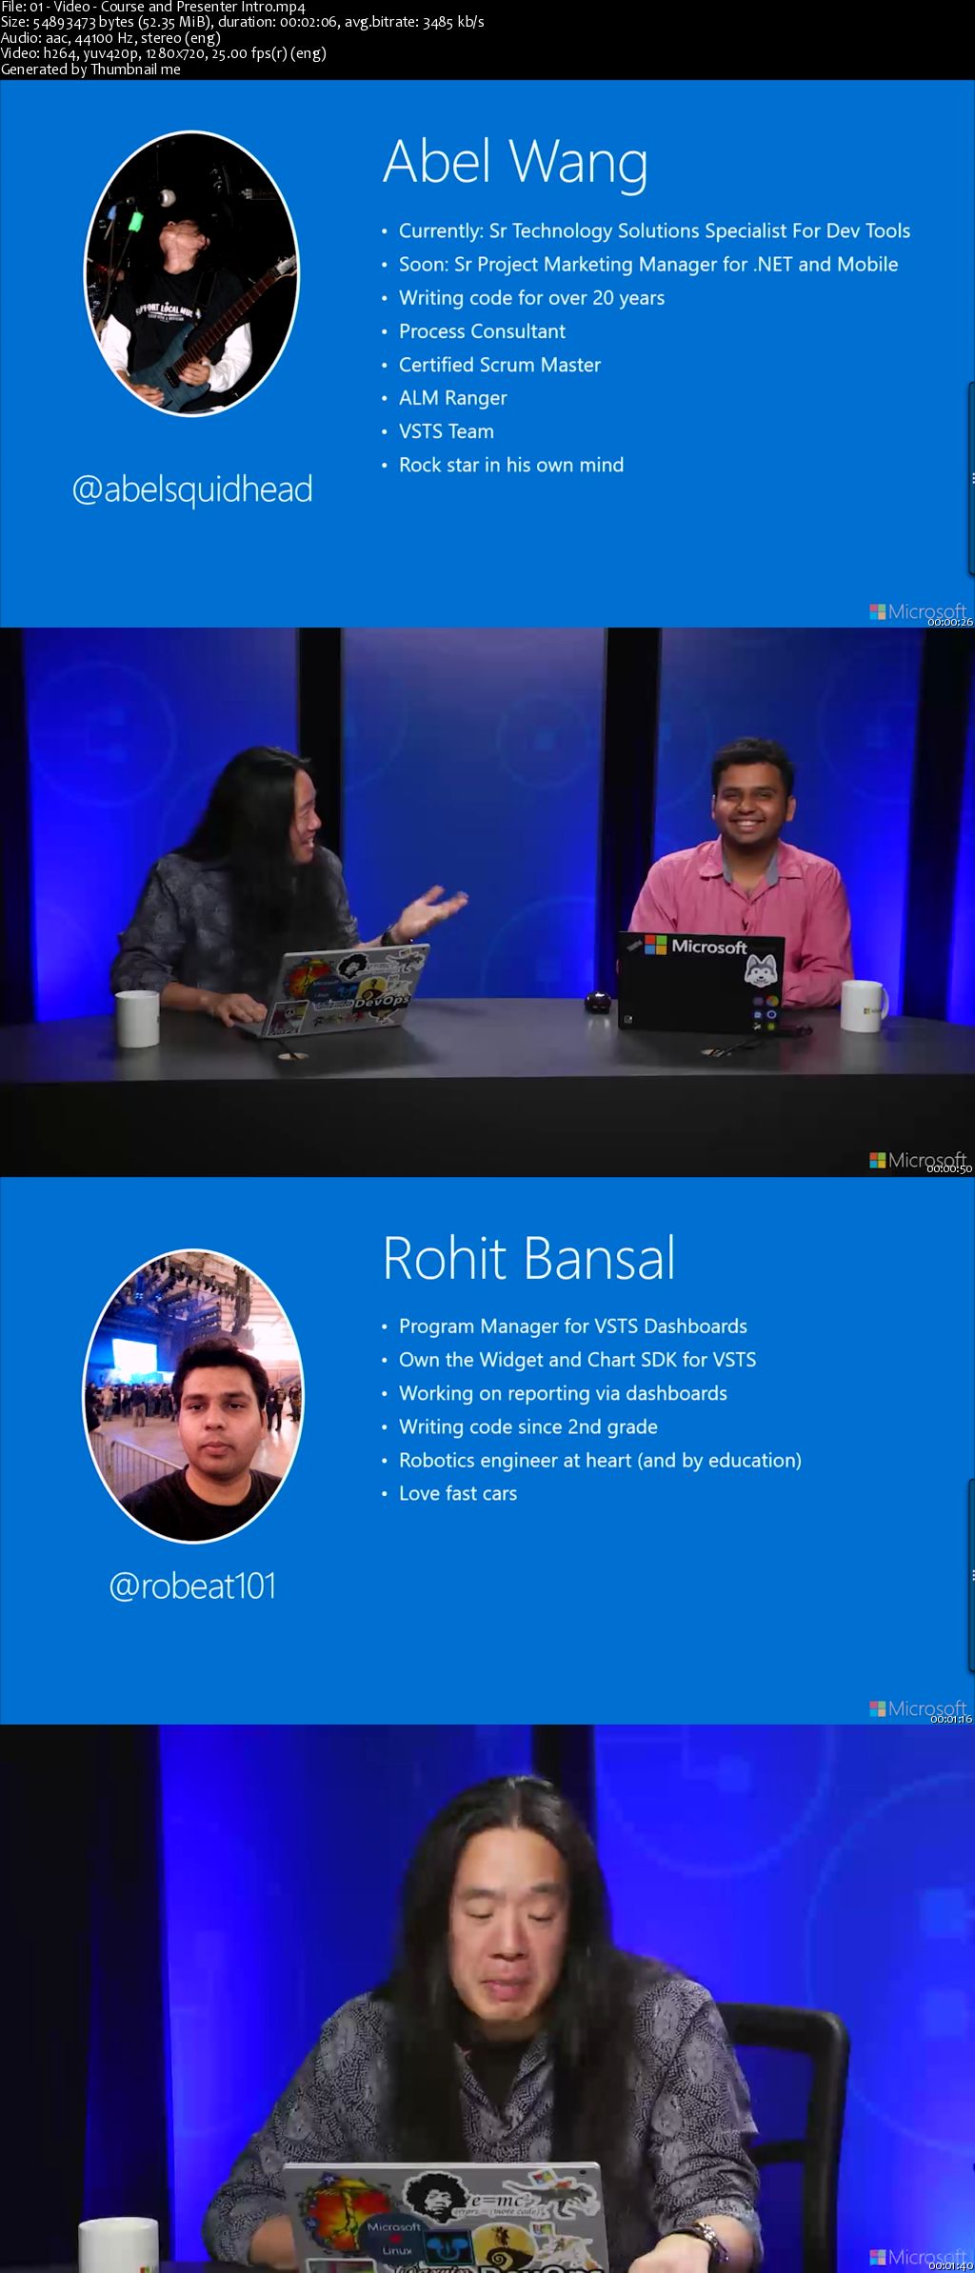Click the 'Rohit Bansal' slide title
This screenshot has height=2273, width=975.
(x=529, y=1258)
